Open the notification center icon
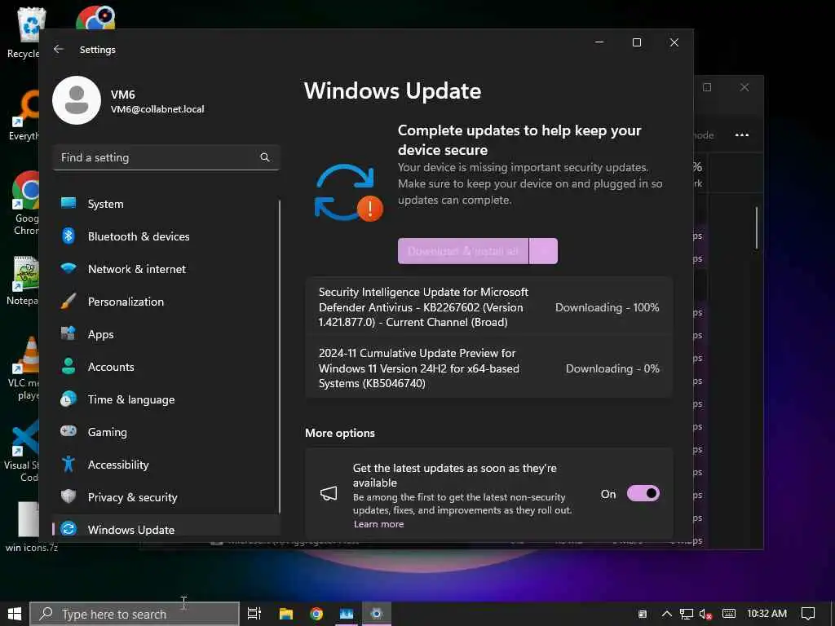Viewport: 835px width, 626px height. [808, 614]
